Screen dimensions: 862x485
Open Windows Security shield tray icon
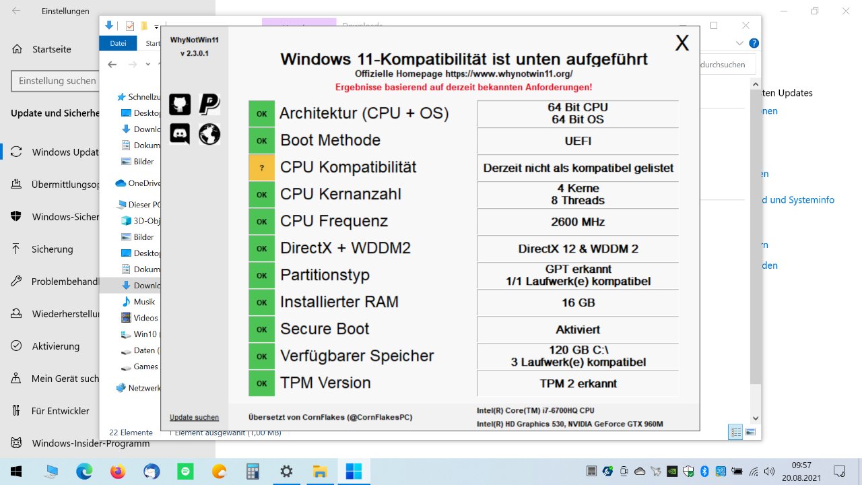tap(688, 472)
